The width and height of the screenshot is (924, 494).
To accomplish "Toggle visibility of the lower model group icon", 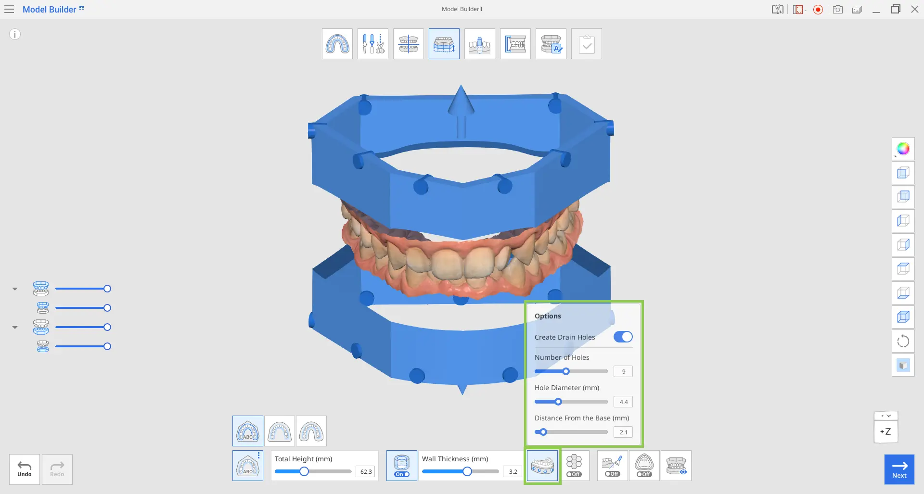I will tap(41, 327).
